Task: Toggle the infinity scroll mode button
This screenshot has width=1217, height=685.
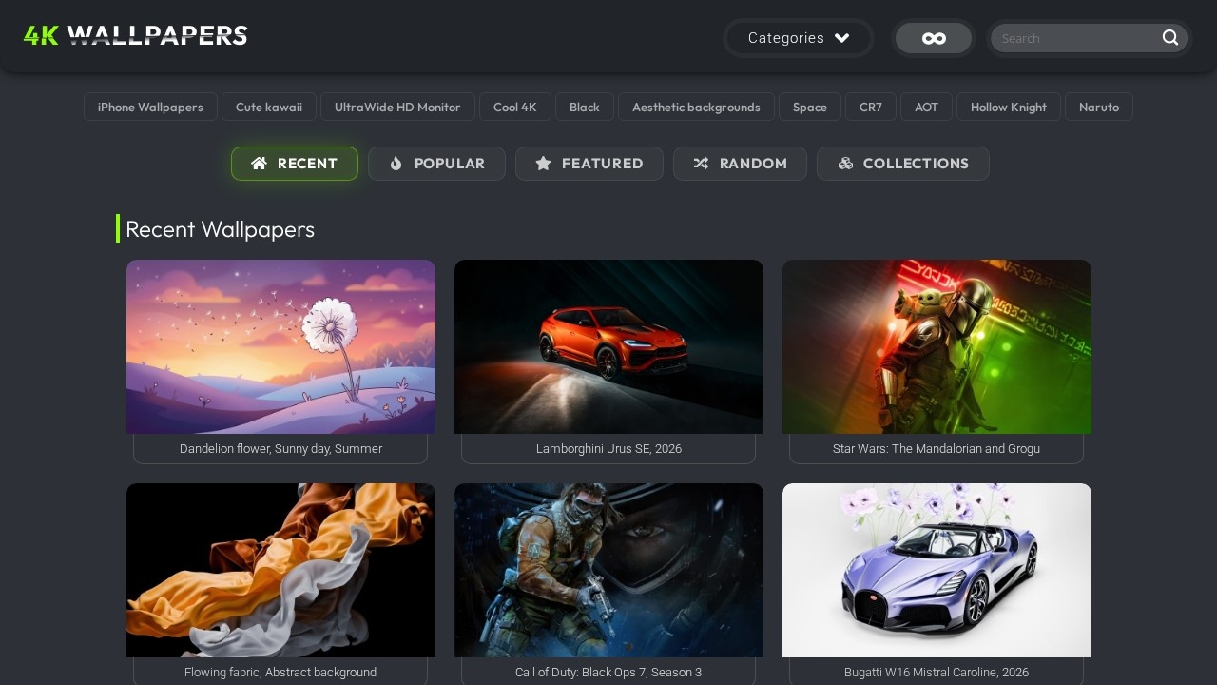Action: (x=934, y=38)
